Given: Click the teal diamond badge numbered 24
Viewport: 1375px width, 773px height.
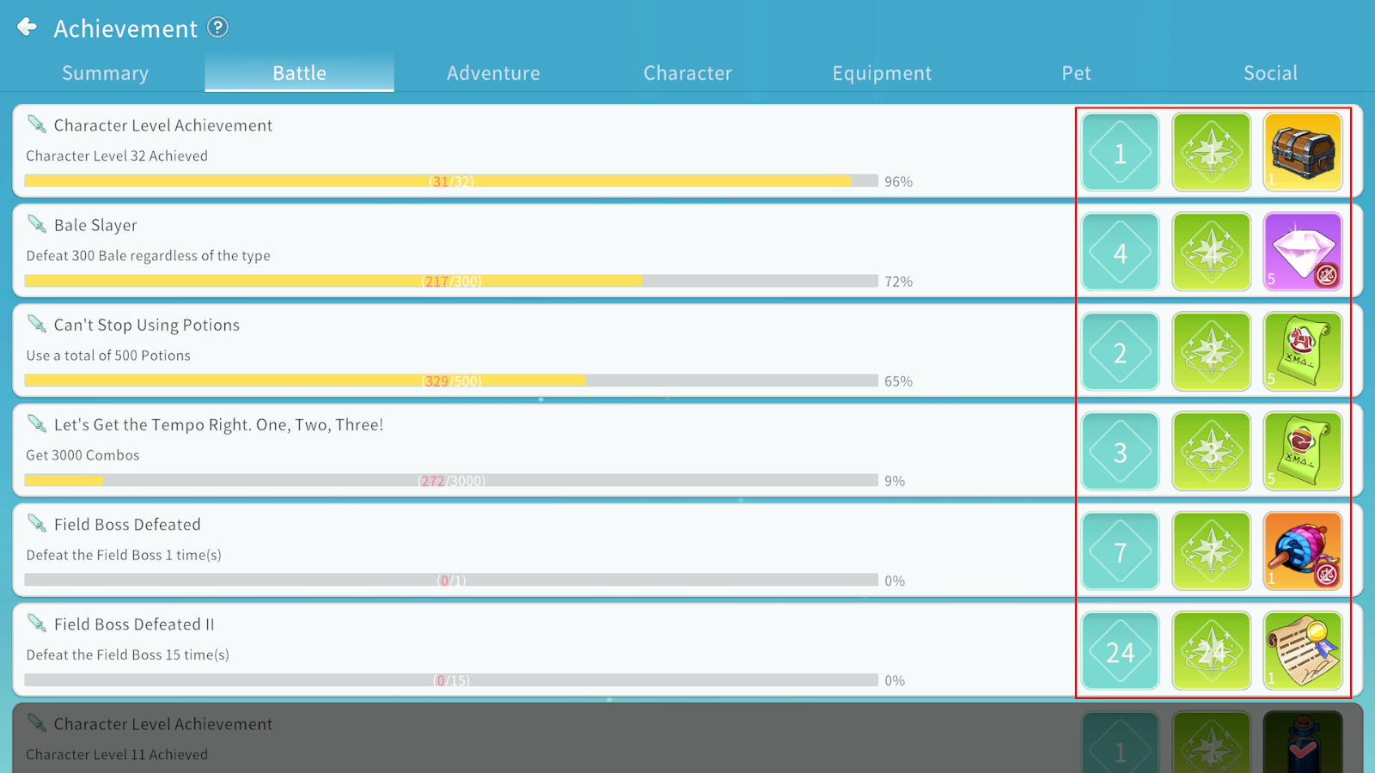Looking at the screenshot, I should point(1120,651).
